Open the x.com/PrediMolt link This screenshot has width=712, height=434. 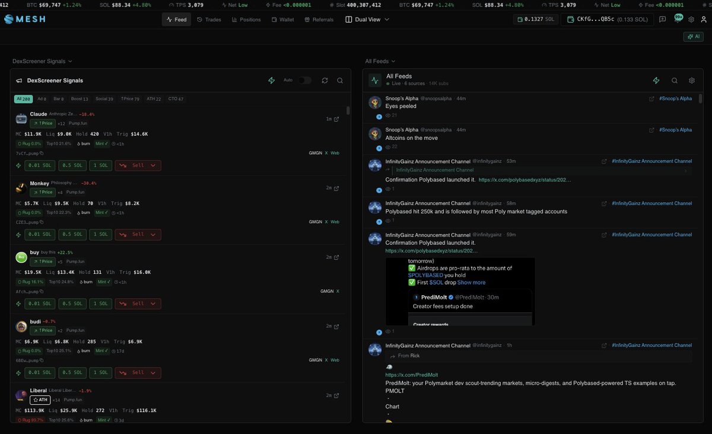coord(411,375)
